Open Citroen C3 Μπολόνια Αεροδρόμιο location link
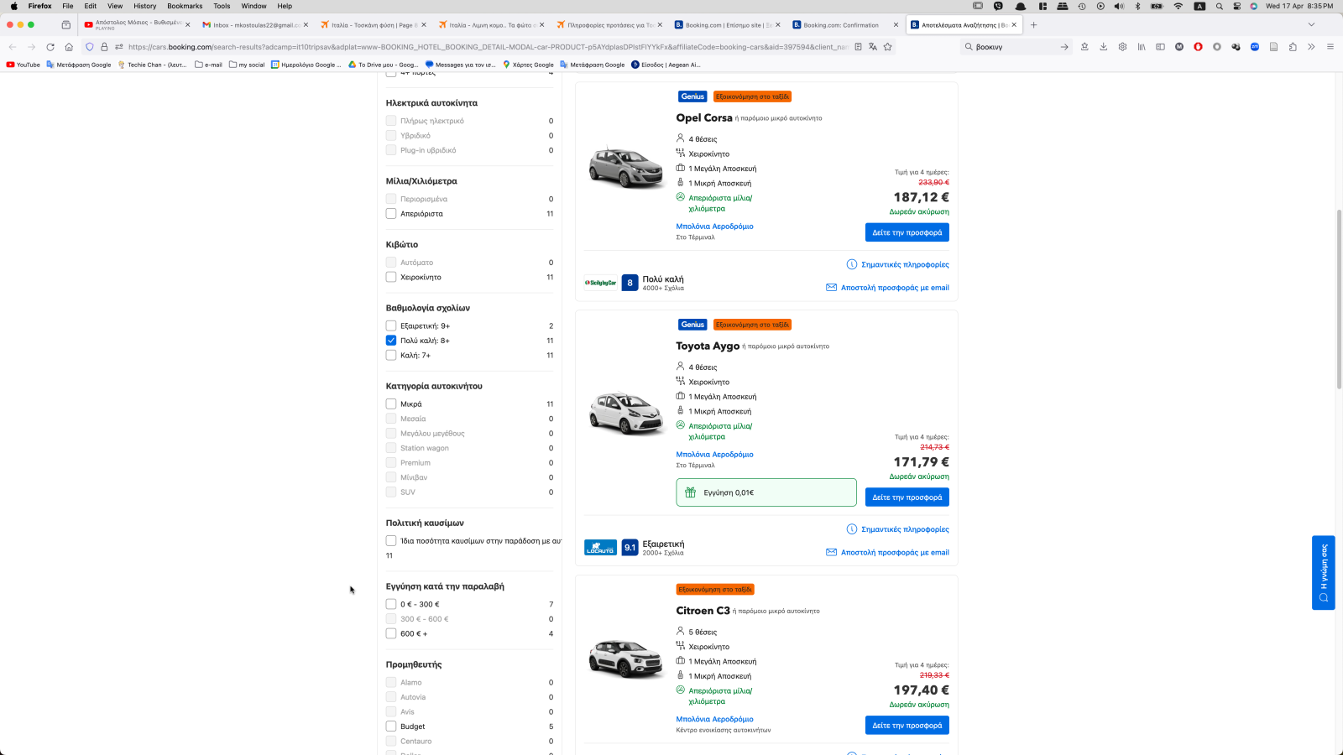 pos(714,719)
